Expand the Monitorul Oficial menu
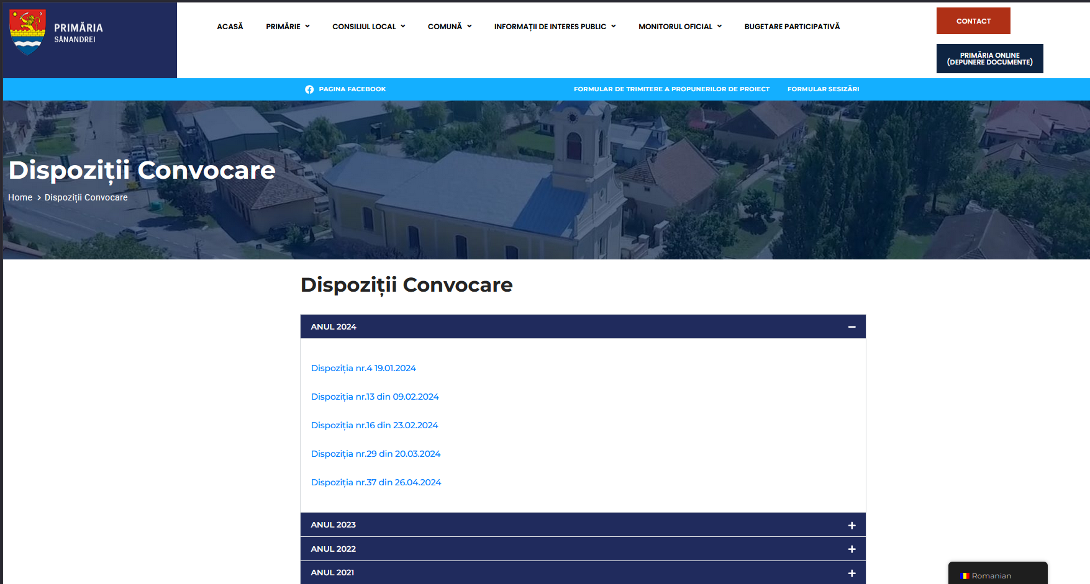The height and width of the screenshot is (584, 1090). coord(679,27)
